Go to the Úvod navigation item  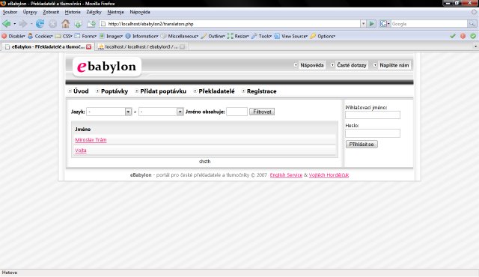tap(81, 91)
